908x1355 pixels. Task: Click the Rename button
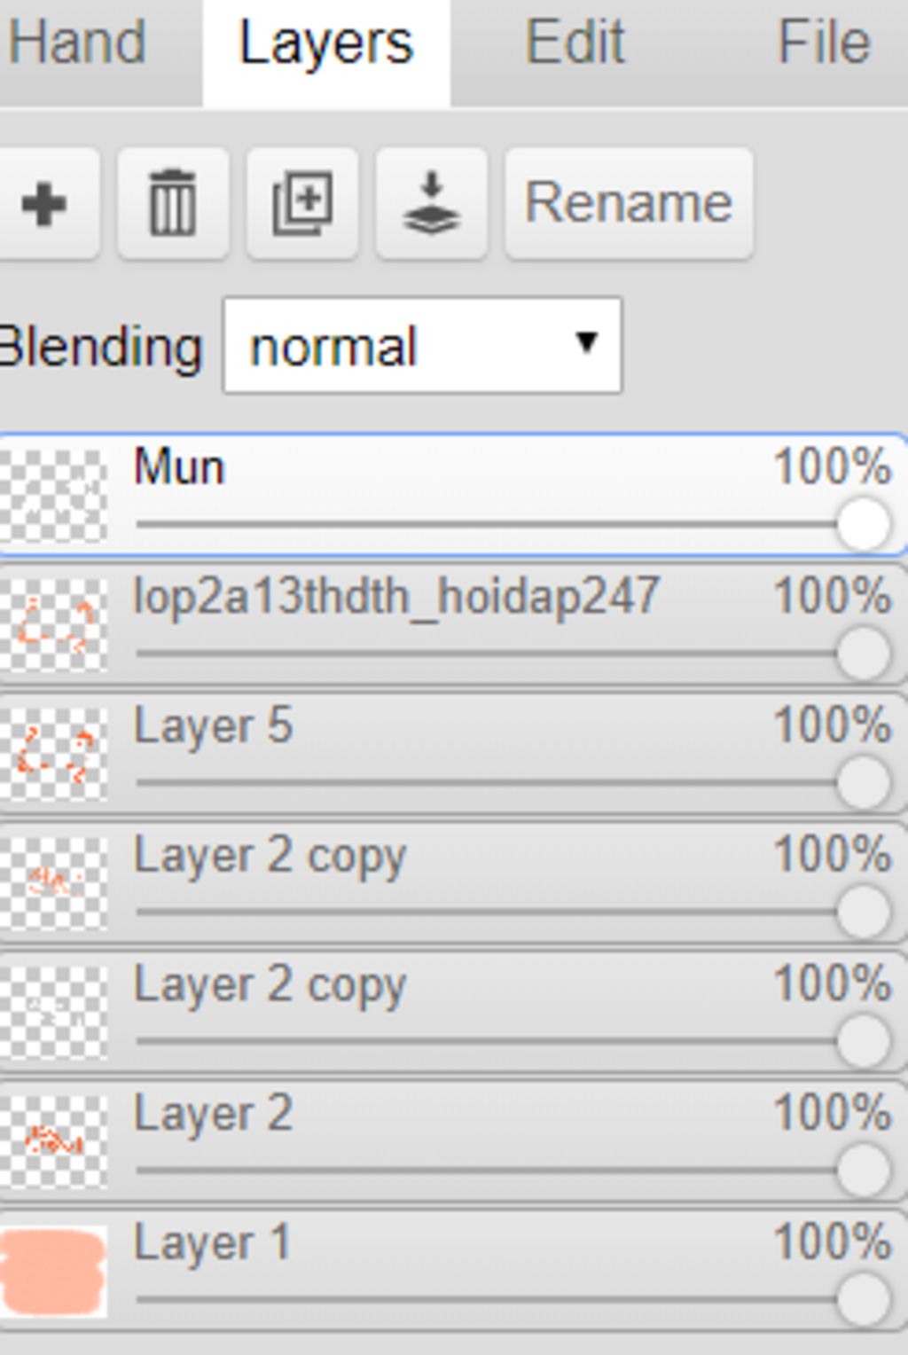[629, 204]
